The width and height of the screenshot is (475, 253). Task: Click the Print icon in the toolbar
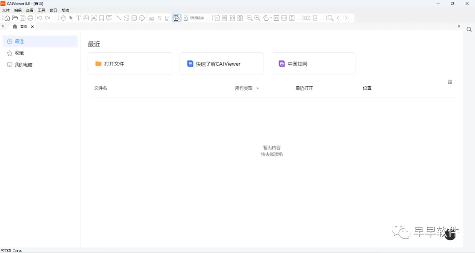(x=30, y=18)
